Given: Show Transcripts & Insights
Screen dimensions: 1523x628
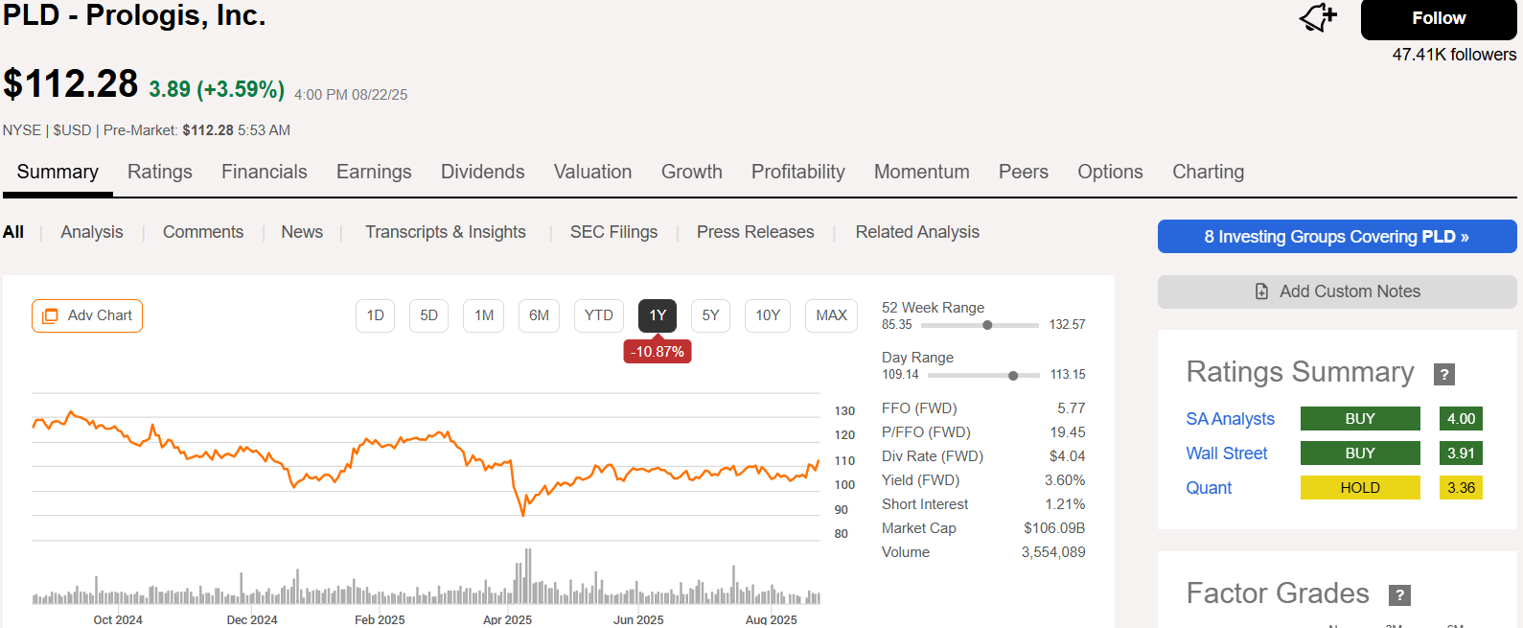Looking at the screenshot, I should [x=446, y=232].
